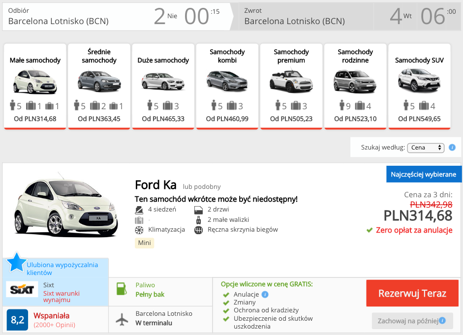Click info icon next to Anulacje
463x335 pixels.
265,294
